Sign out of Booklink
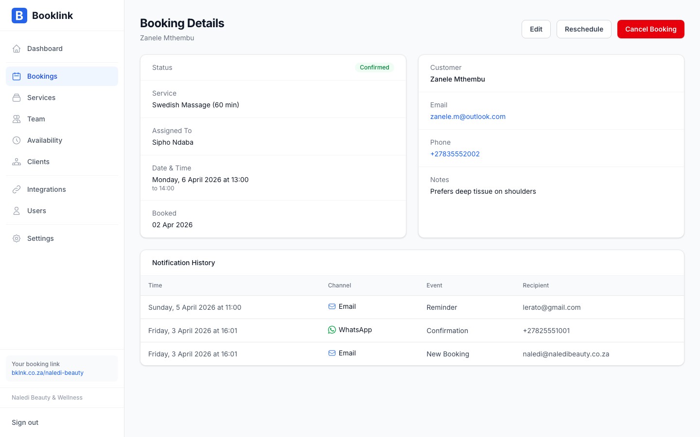The width and height of the screenshot is (700, 437). coord(25,422)
